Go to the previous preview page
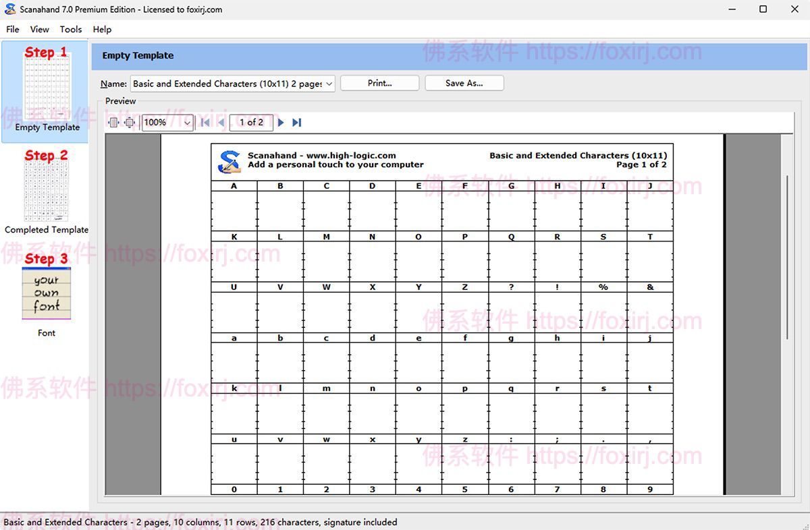The width and height of the screenshot is (810, 530). click(x=221, y=122)
